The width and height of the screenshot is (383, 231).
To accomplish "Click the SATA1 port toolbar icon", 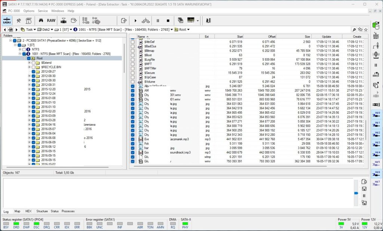I will 7,21.
